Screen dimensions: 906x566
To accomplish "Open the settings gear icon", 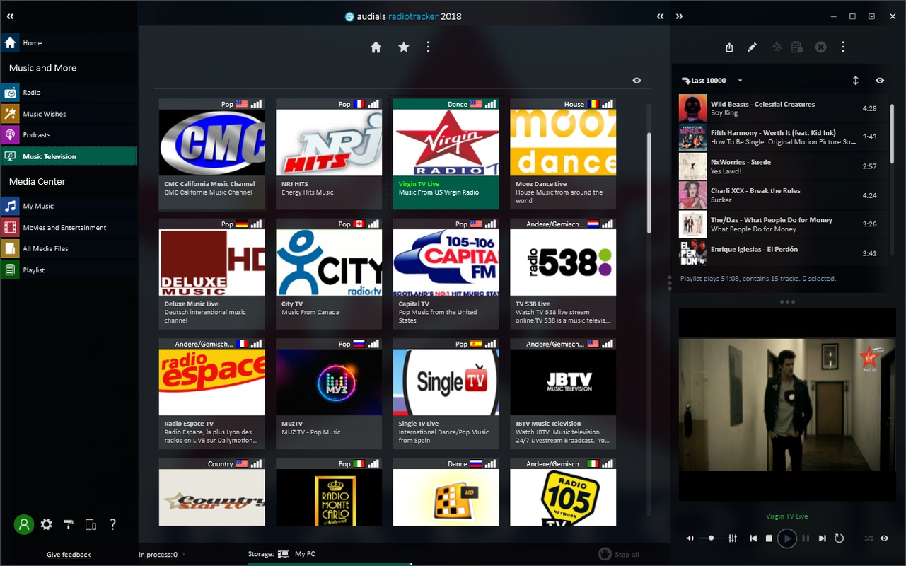I will [x=47, y=524].
